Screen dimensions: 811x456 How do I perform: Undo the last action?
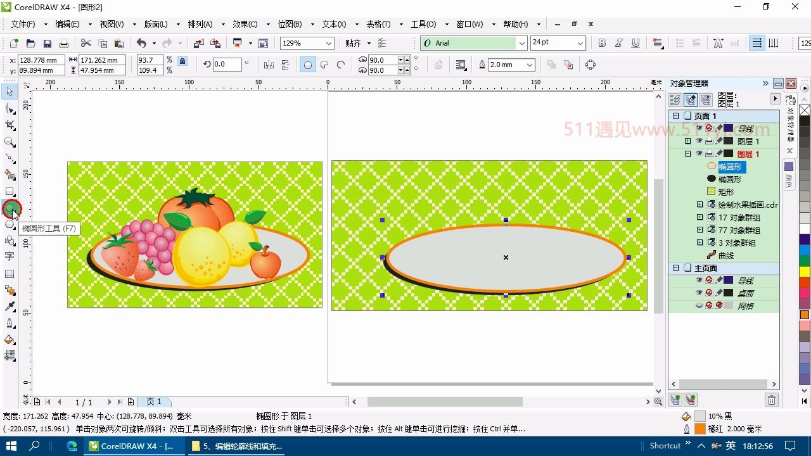coord(141,43)
